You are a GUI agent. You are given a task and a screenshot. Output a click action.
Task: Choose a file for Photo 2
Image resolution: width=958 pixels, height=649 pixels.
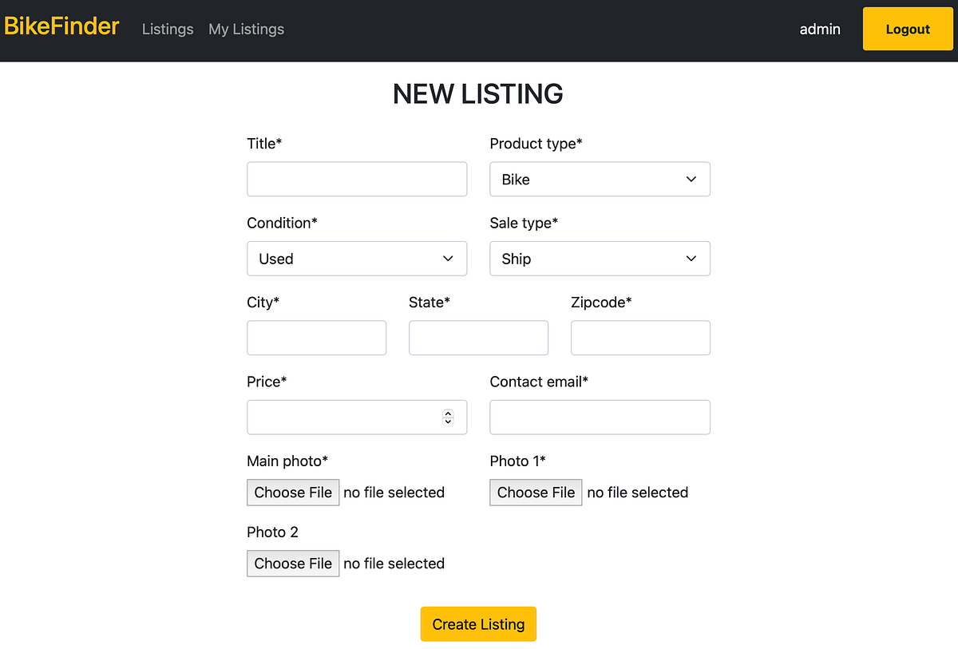tap(293, 564)
